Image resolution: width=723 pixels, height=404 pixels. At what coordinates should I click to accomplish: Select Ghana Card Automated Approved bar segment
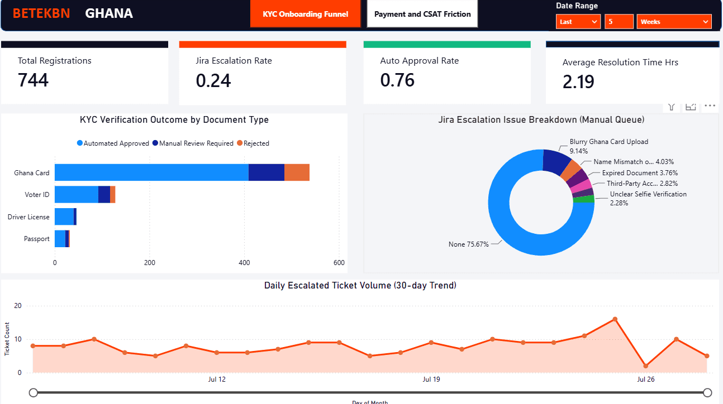[x=151, y=172]
